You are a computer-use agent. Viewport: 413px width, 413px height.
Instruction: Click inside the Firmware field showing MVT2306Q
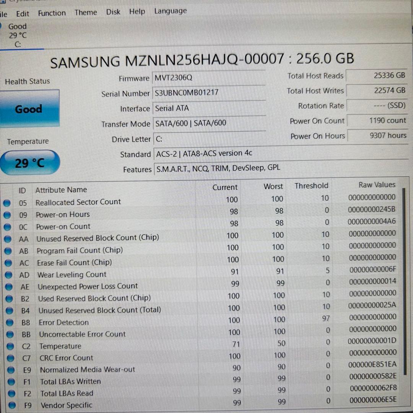(x=208, y=78)
